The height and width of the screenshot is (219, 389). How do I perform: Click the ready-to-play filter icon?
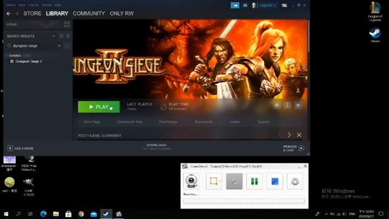pos(67,36)
